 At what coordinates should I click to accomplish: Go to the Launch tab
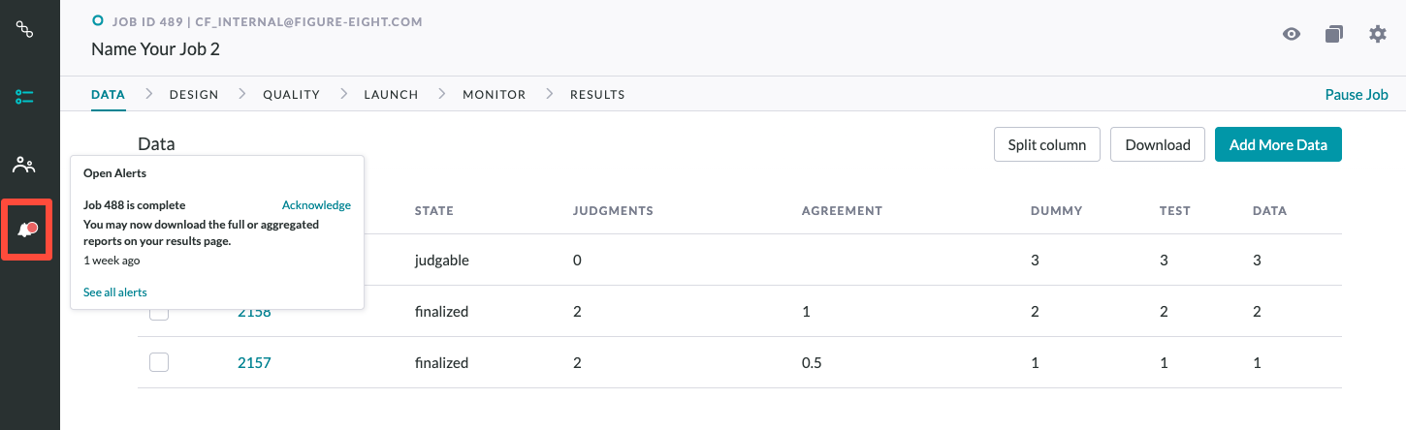point(391,95)
